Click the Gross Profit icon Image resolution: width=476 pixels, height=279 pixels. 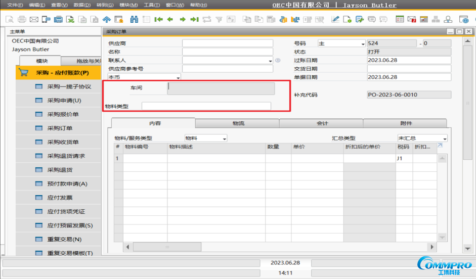(x=271, y=19)
